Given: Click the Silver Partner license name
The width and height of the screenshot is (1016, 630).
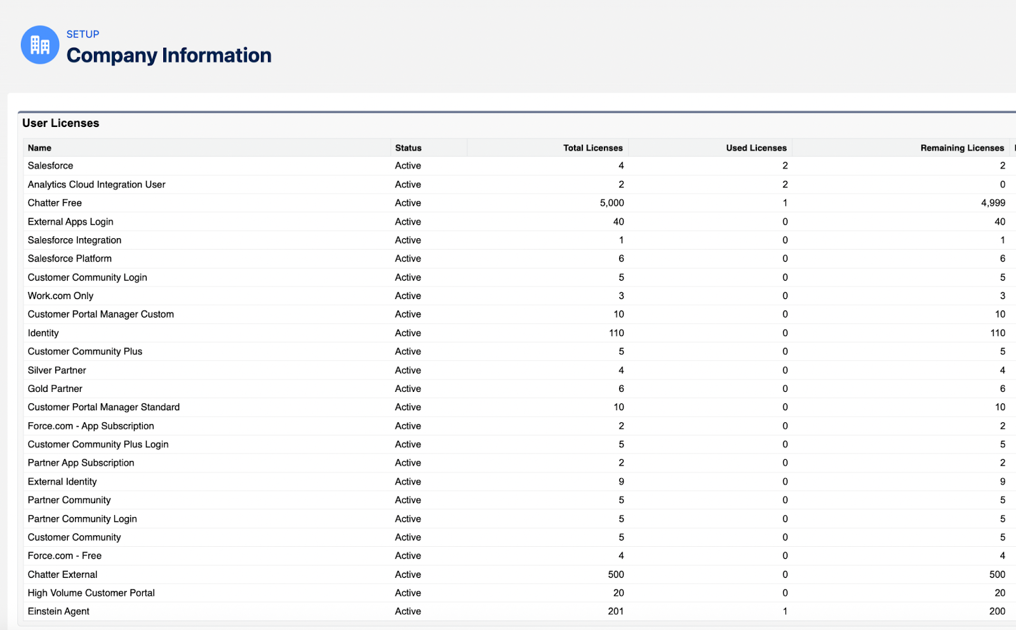Looking at the screenshot, I should pyautogui.click(x=57, y=370).
